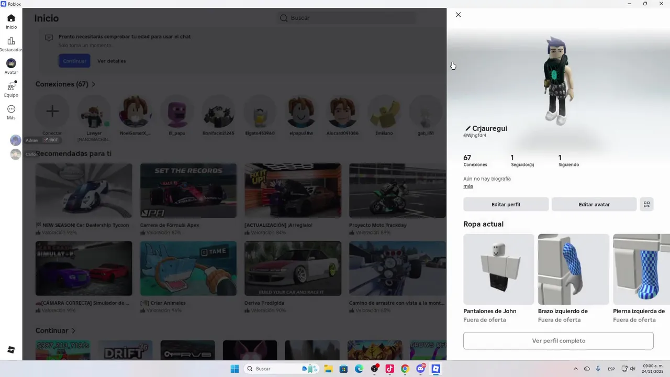The image size is (670, 377).
Task: Open Discord from the taskbar
Action: 420,369
